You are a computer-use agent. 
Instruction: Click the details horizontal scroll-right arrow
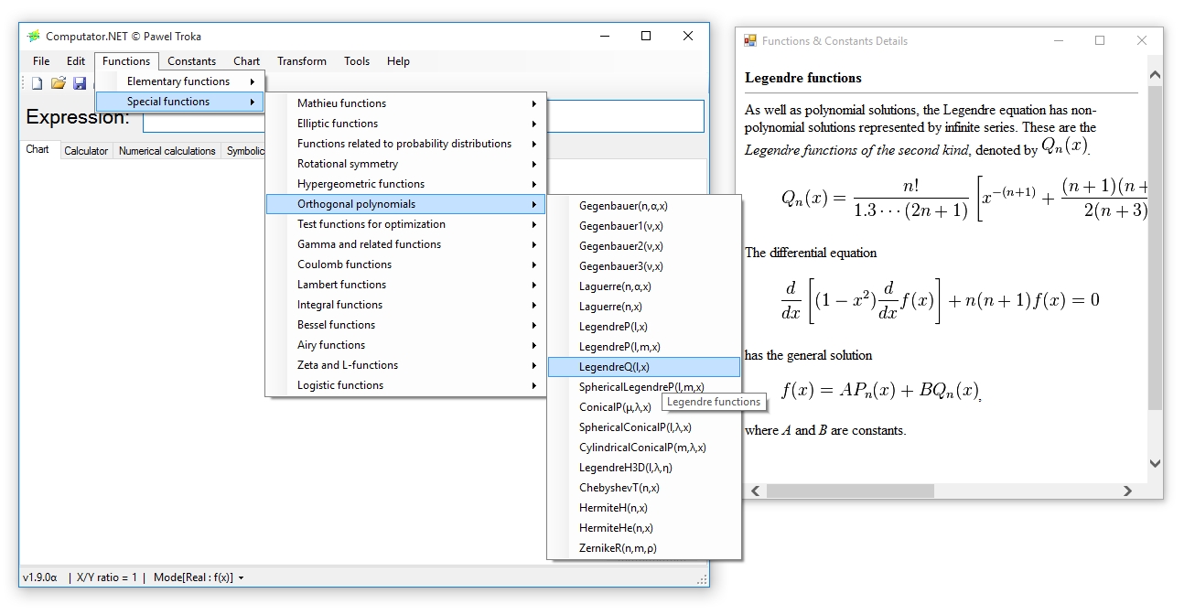coord(1127,491)
